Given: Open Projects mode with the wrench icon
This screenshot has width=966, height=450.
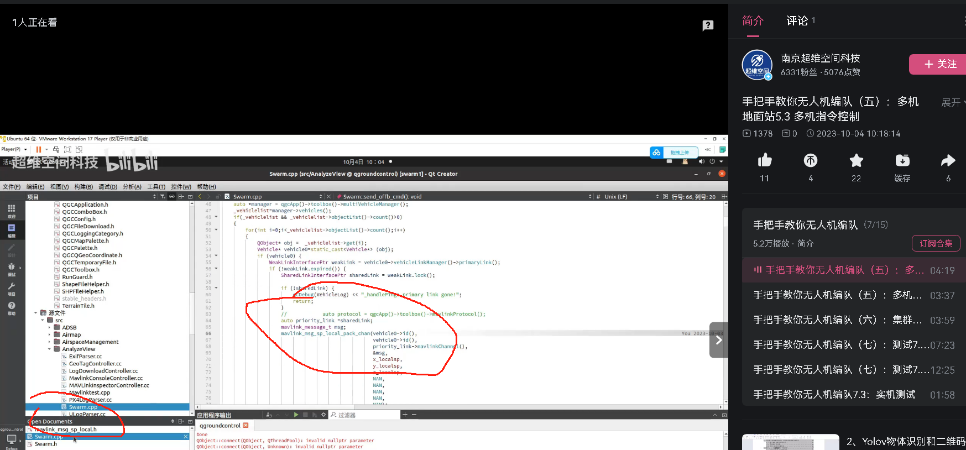Looking at the screenshot, I should point(12,288).
